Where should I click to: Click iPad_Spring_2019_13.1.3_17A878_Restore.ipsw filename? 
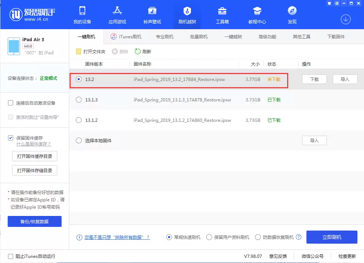tap(182, 100)
